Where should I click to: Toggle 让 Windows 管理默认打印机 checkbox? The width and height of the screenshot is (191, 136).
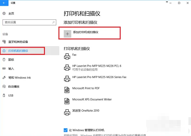[x=65, y=130]
